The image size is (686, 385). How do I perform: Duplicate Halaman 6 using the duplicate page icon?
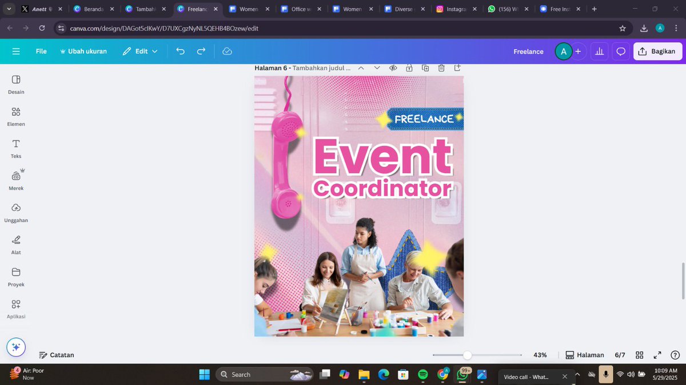(x=425, y=67)
